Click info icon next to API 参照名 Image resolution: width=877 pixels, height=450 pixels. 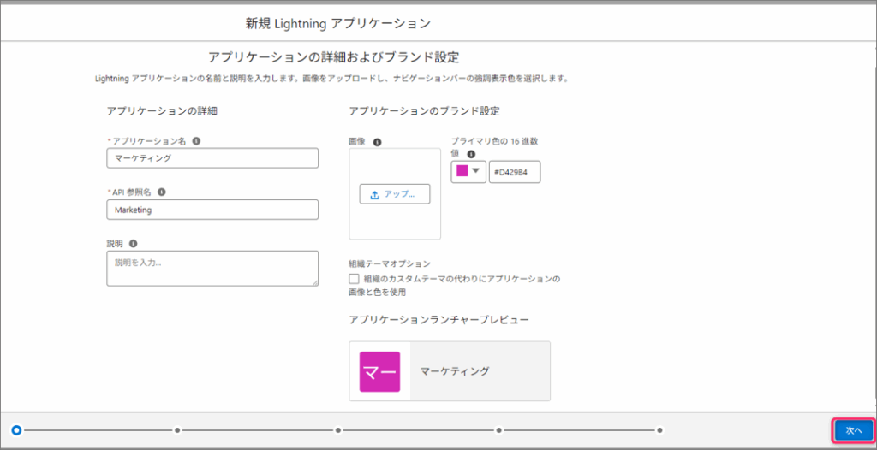click(162, 192)
